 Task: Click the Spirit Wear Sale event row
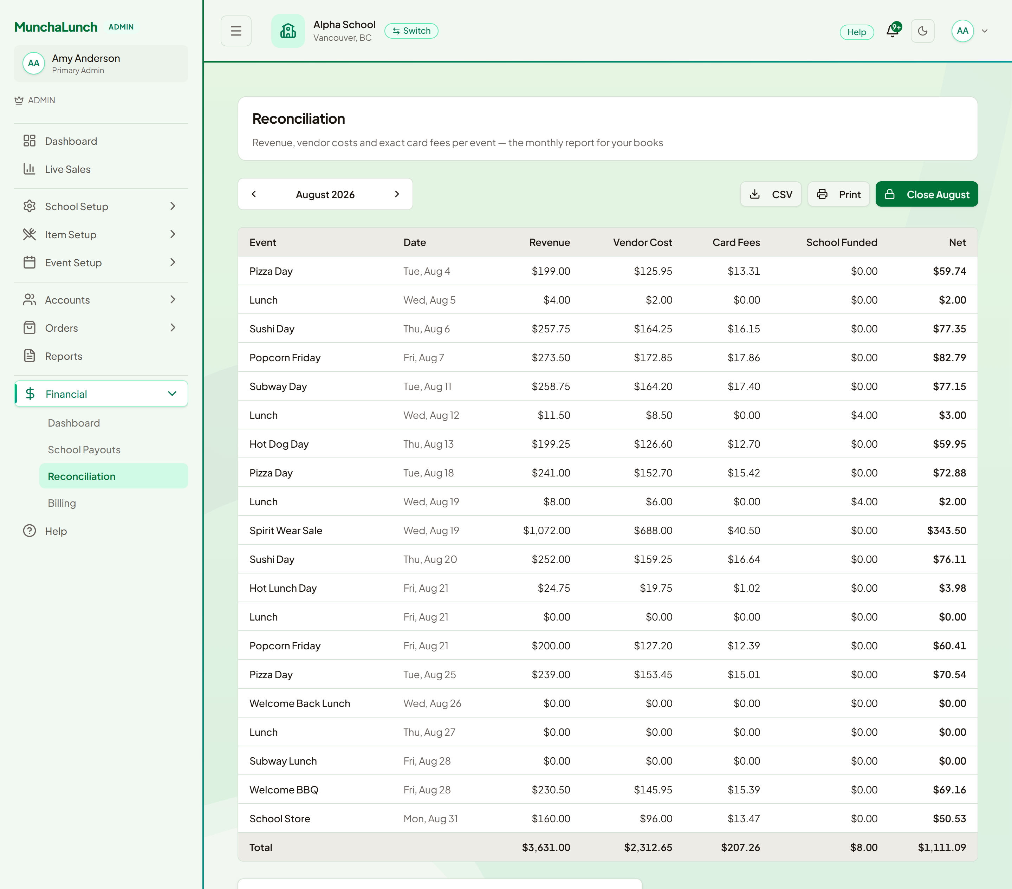608,530
